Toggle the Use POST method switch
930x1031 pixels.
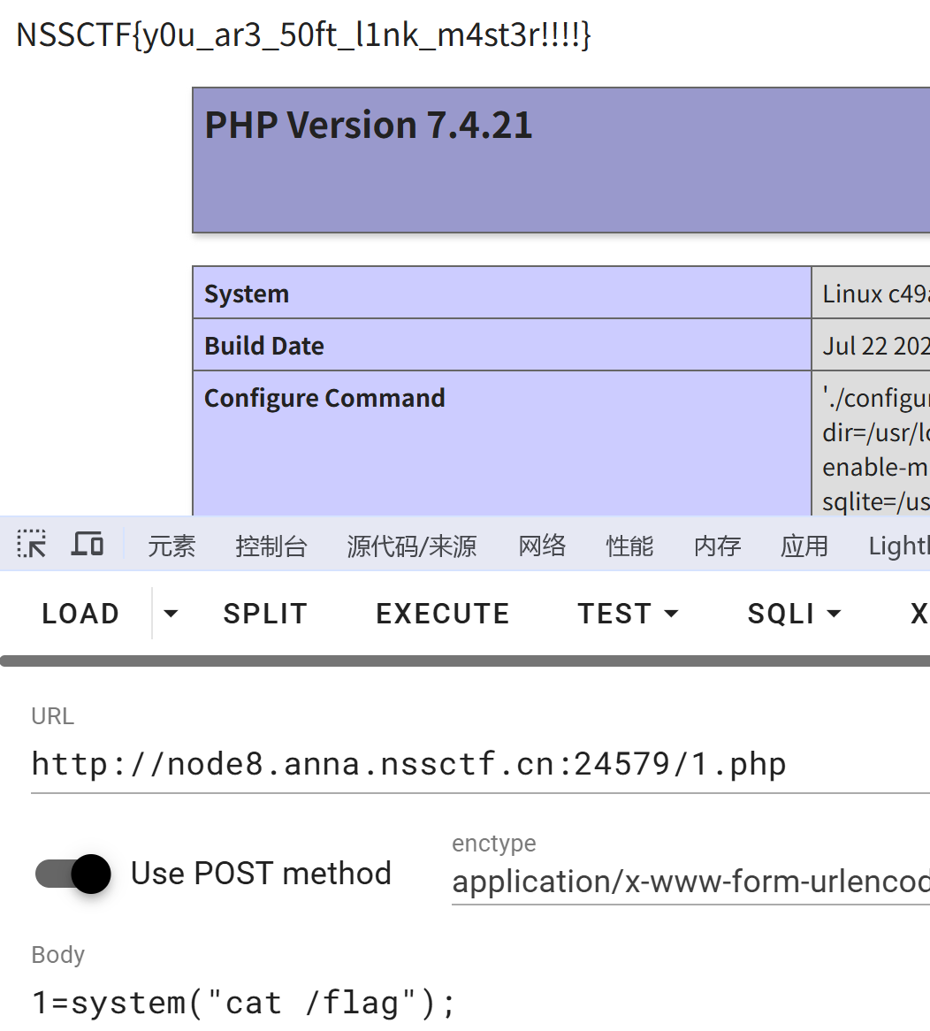tap(73, 874)
